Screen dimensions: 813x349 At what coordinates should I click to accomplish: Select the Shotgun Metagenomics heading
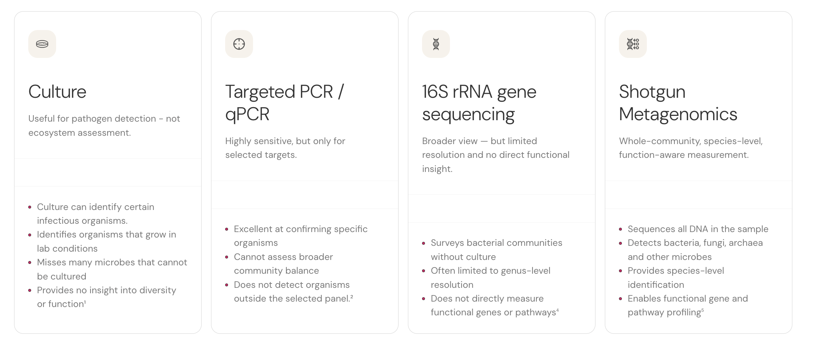point(678,103)
